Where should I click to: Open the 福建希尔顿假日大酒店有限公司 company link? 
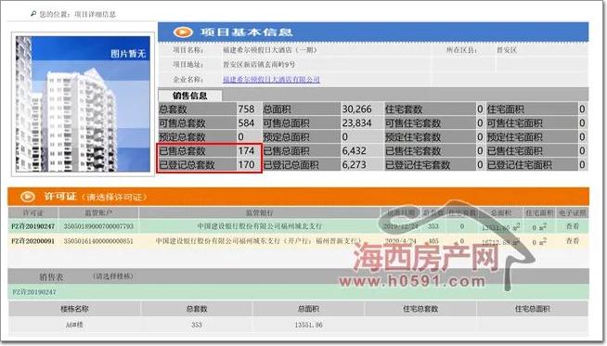271,80
